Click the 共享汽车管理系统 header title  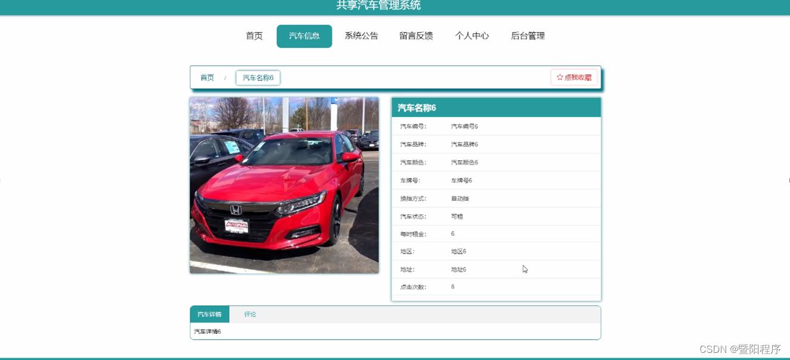pyautogui.click(x=378, y=5)
